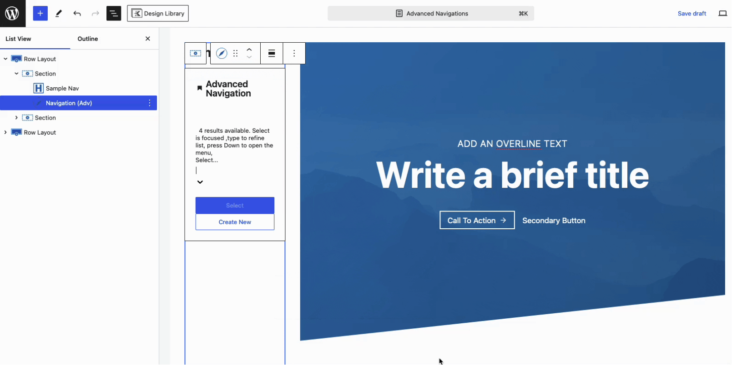Open the WordPress logo menu
The image size is (732, 366).
[12, 14]
